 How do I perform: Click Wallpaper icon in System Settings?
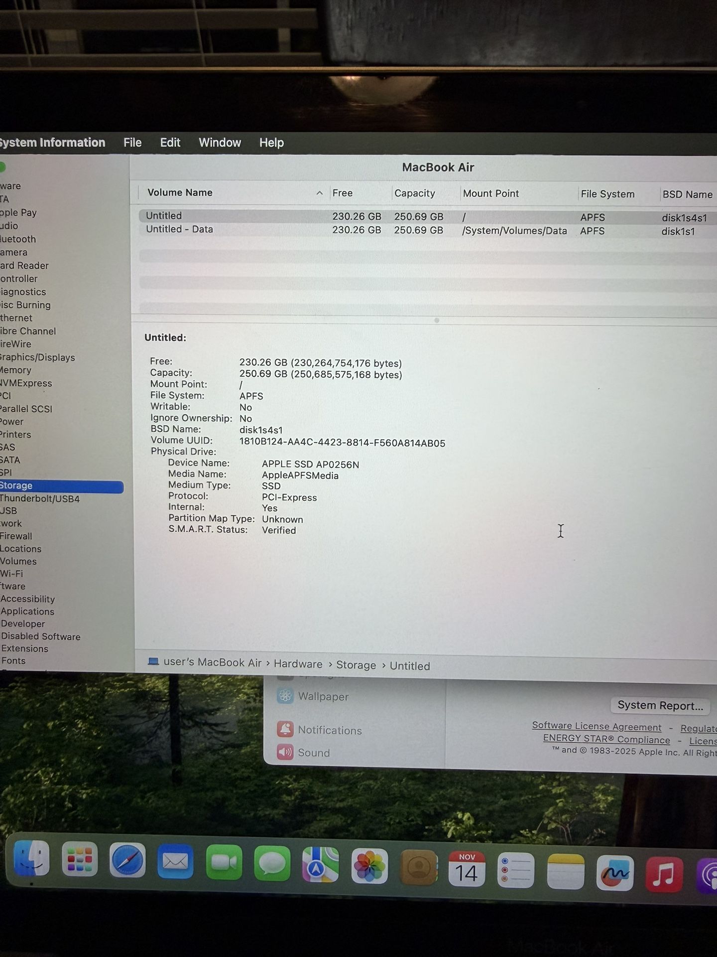coord(285,696)
